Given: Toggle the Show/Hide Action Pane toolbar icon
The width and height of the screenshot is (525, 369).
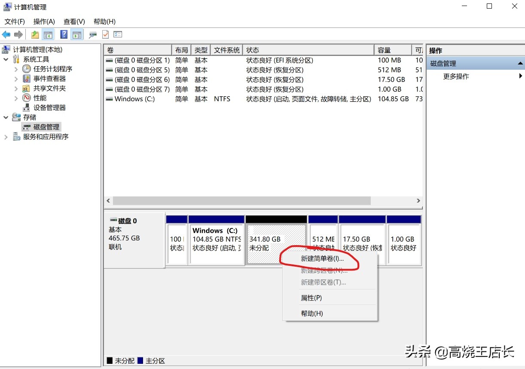Looking at the screenshot, I should pos(77,35).
